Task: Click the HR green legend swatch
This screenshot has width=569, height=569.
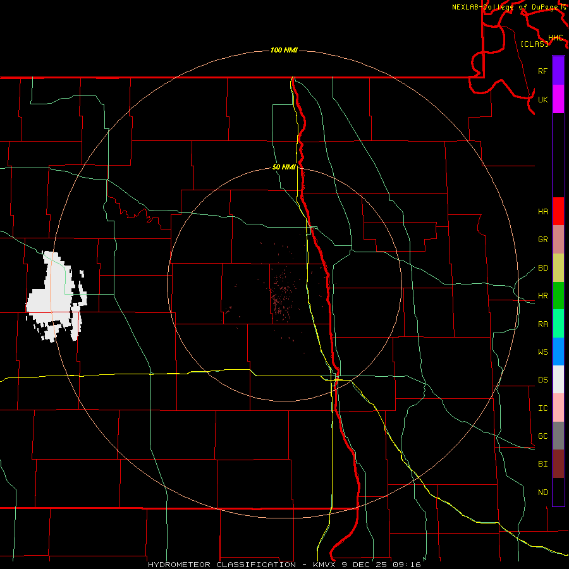Action: (x=558, y=295)
